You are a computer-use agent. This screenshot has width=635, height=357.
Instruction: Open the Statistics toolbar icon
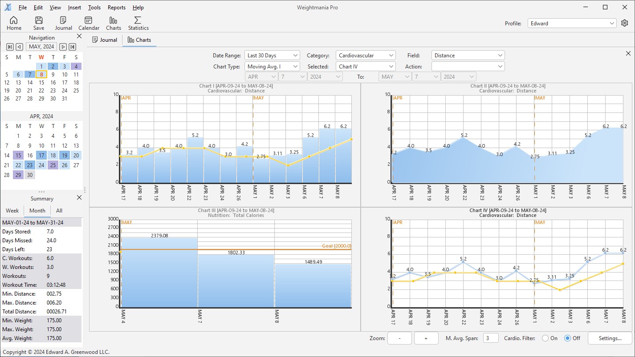[x=138, y=23]
